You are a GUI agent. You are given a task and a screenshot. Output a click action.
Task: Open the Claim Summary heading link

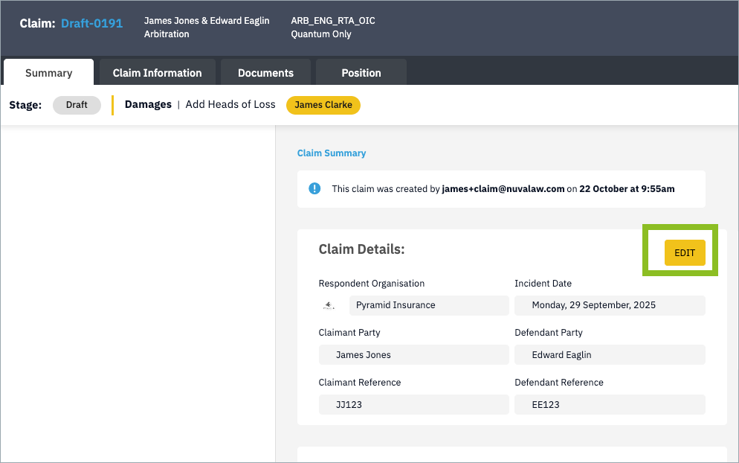click(331, 153)
